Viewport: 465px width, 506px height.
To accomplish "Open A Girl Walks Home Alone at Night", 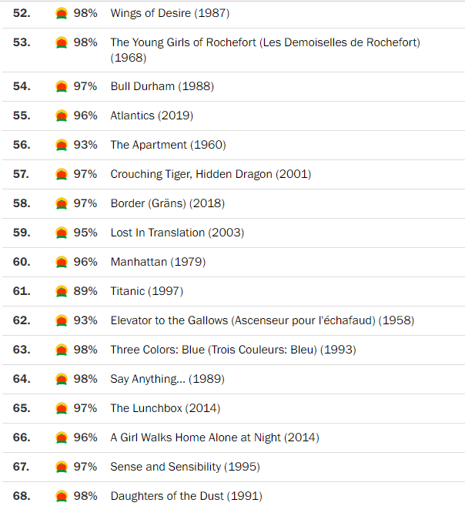I will pyautogui.click(x=214, y=437).
